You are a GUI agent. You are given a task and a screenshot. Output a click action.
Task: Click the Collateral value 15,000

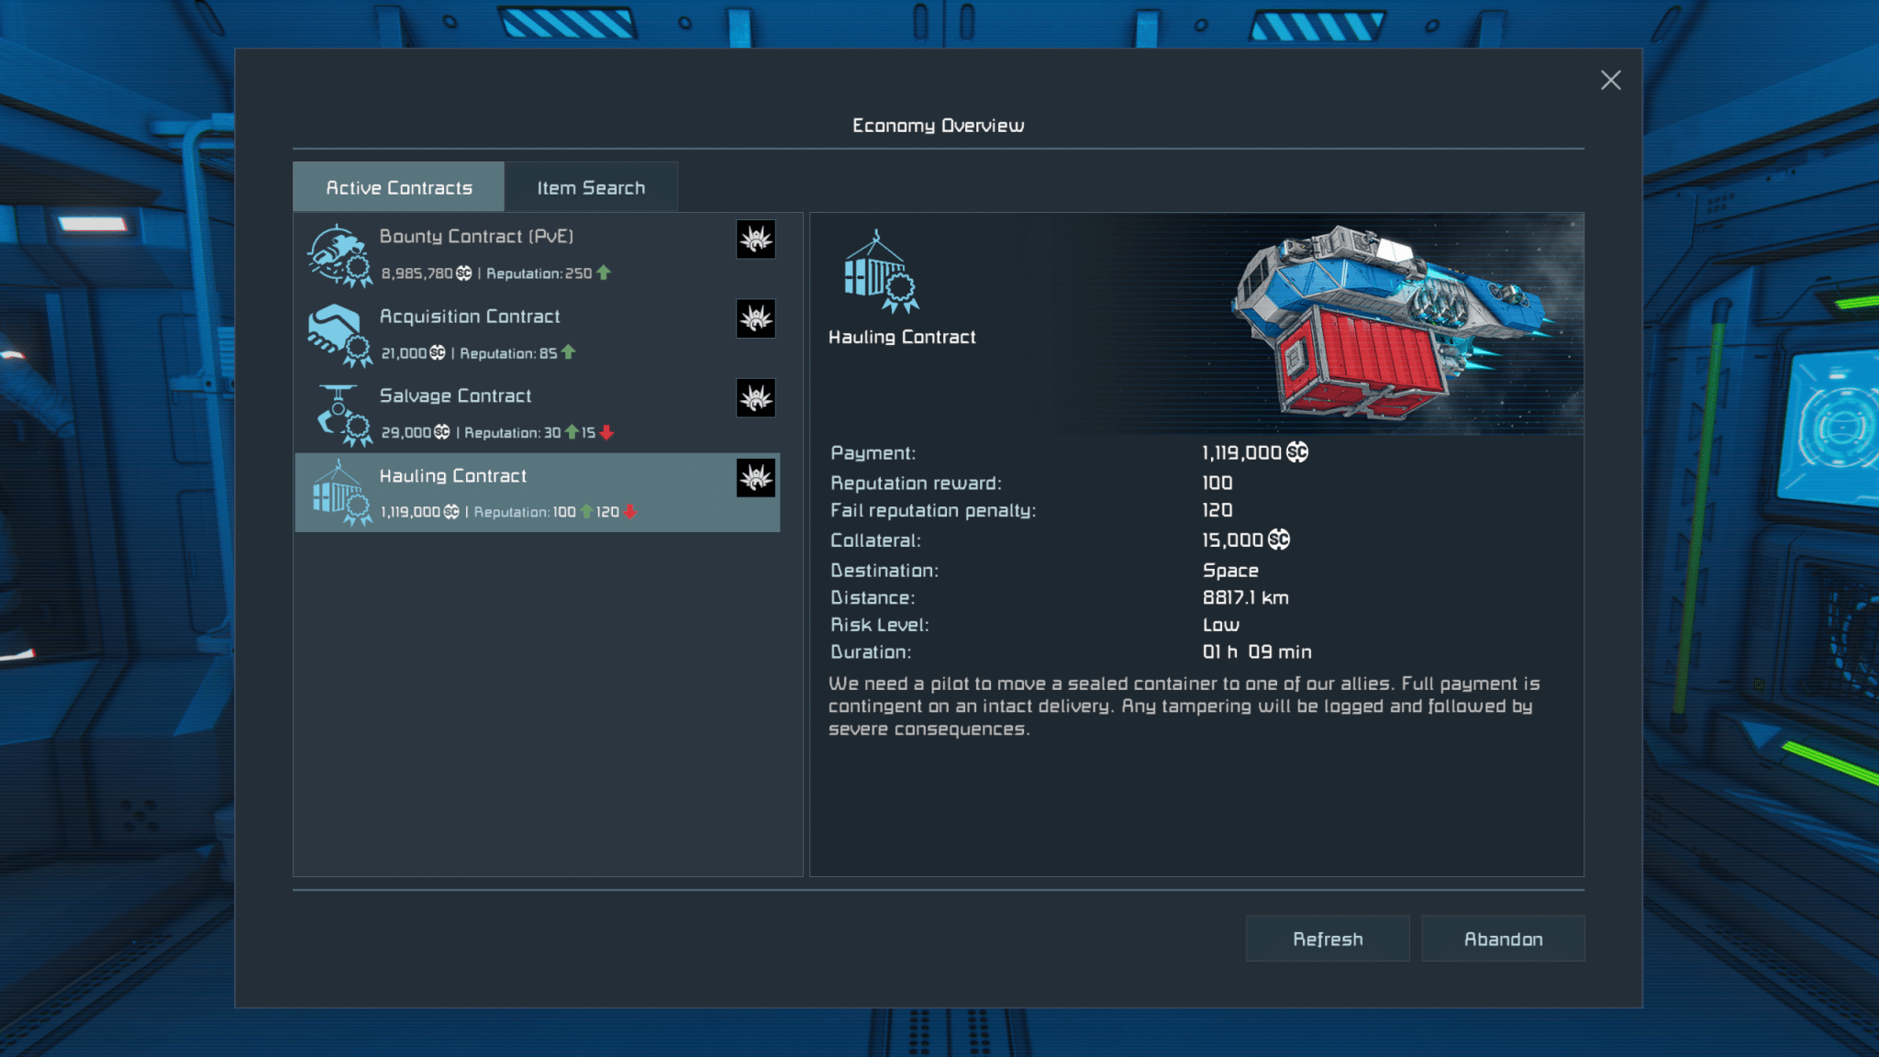[x=1233, y=540]
